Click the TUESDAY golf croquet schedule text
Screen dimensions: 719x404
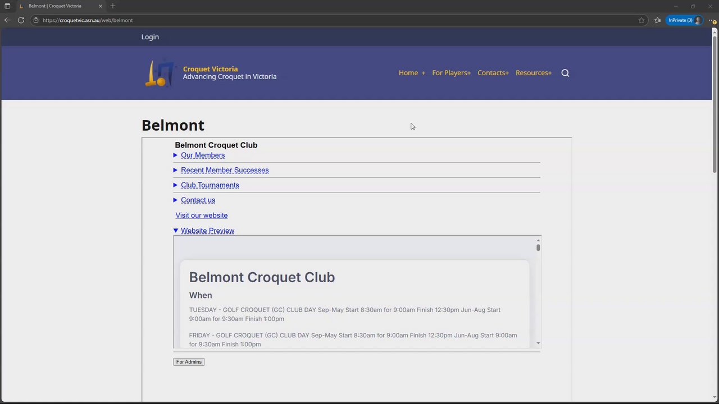pyautogui.click(x=345, y=314)
